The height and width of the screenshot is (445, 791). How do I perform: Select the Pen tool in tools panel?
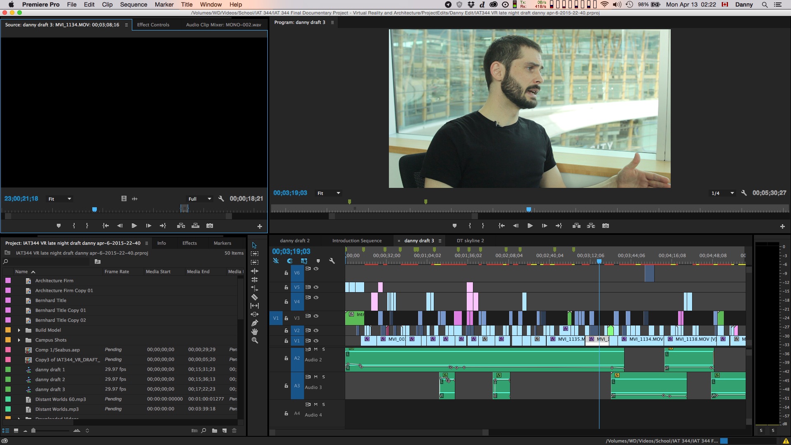(255, 323)
